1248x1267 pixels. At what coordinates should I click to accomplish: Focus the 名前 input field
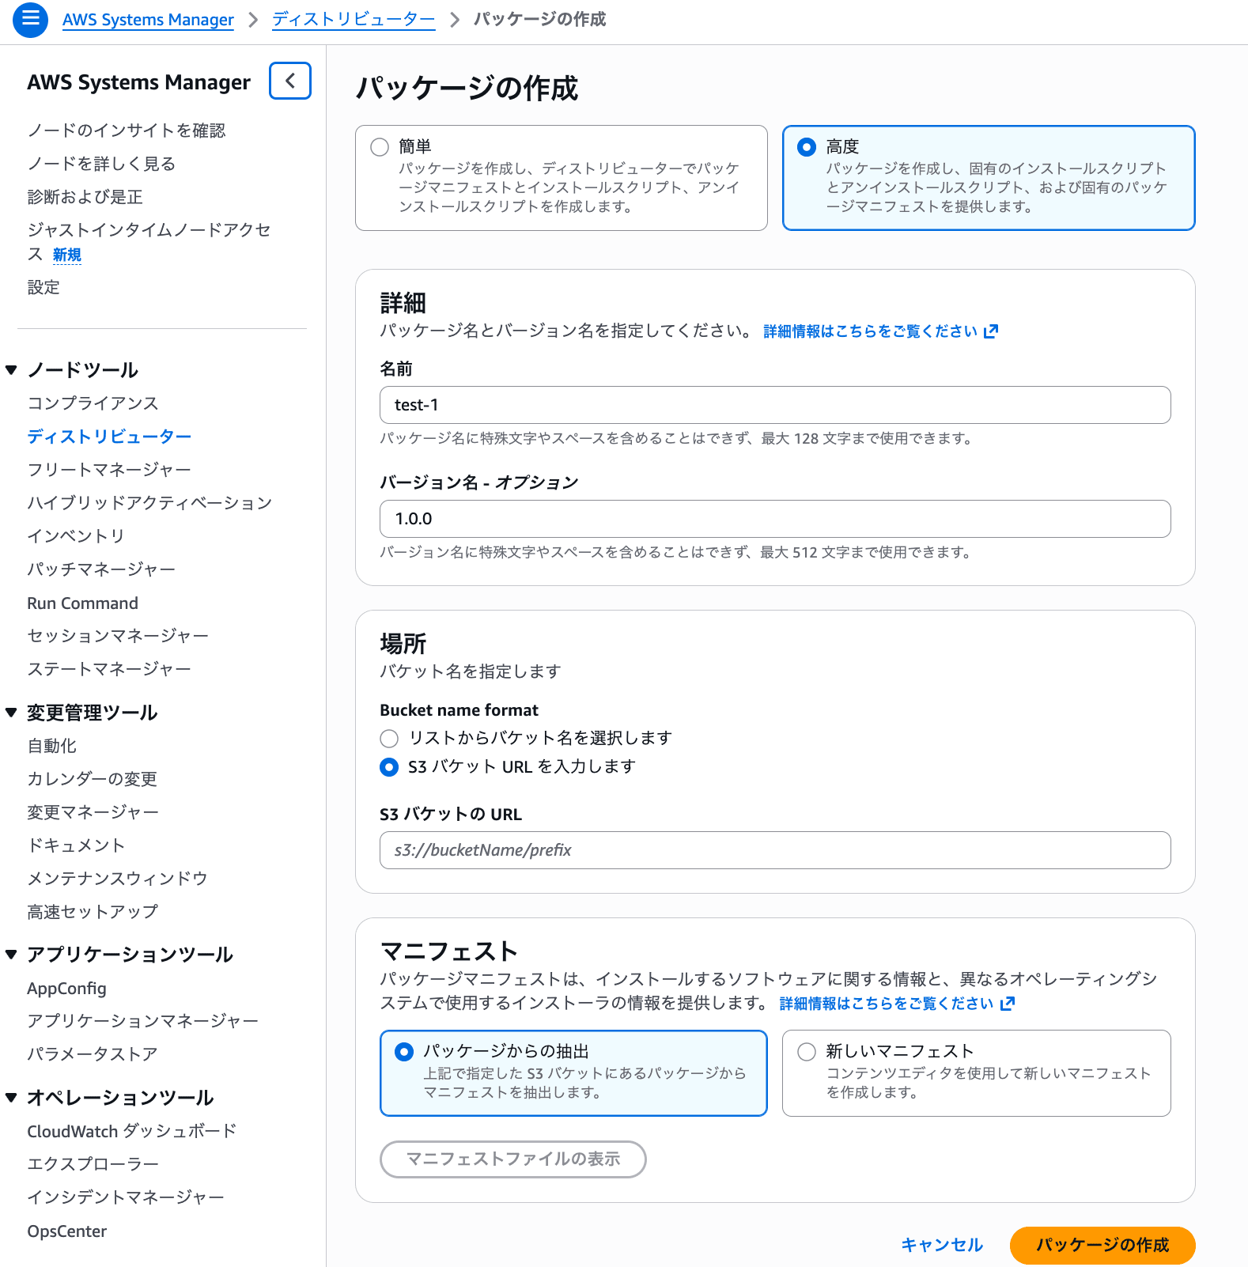coord(775,405)
